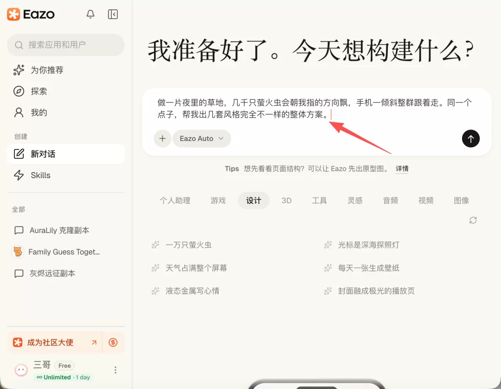Open 探索 page
The height and width of the screenshot is (389, 501).
pos(66,91)
